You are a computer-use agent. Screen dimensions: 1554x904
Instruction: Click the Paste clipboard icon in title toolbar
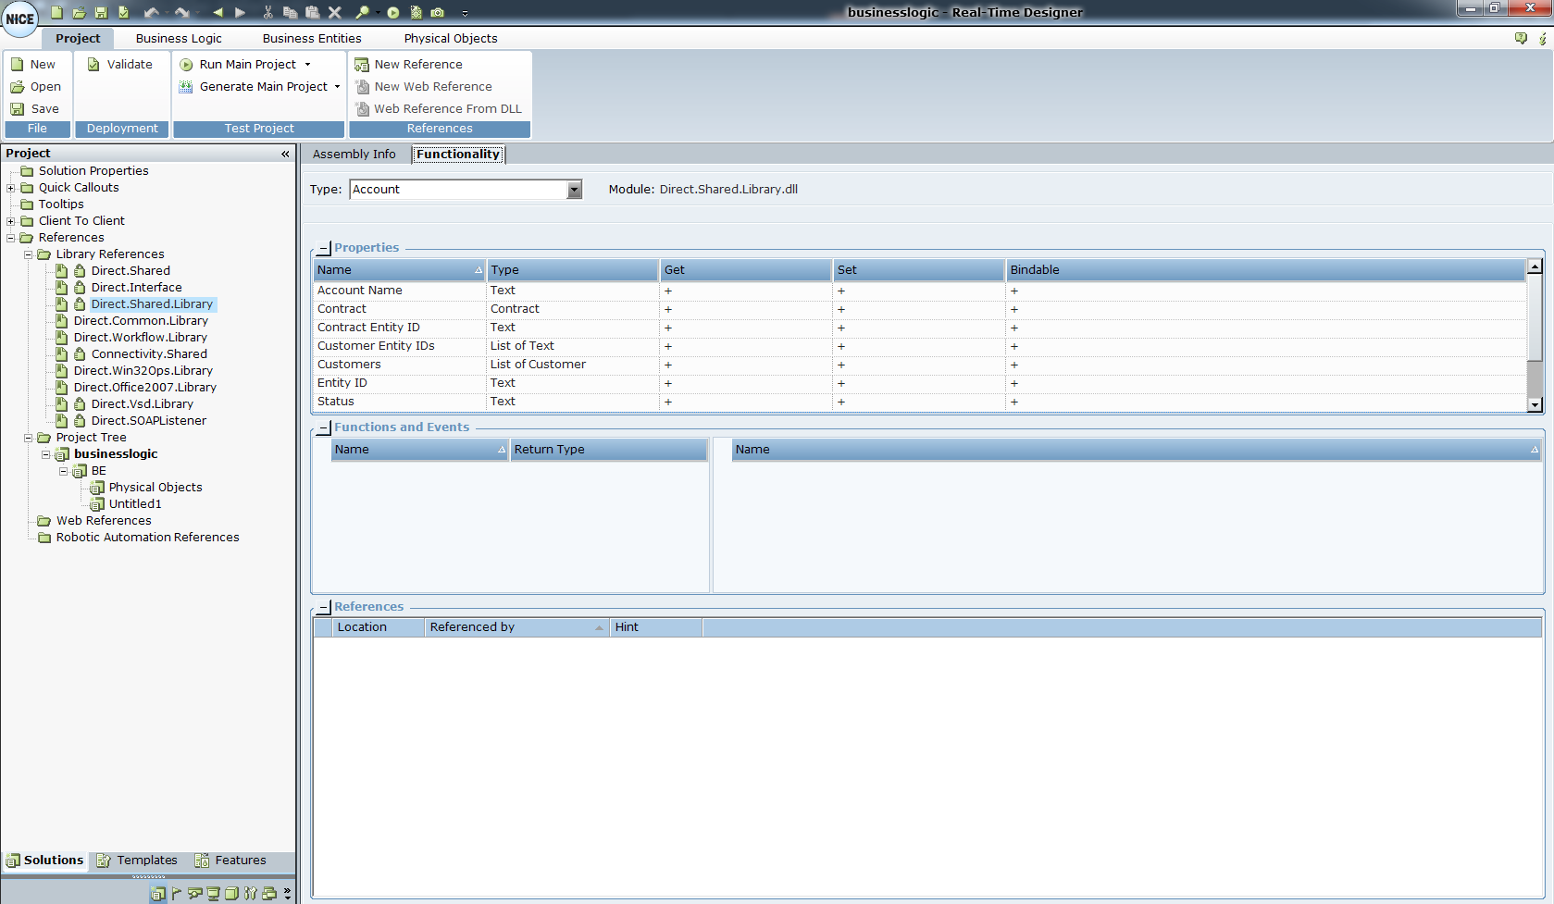[313, 12]
